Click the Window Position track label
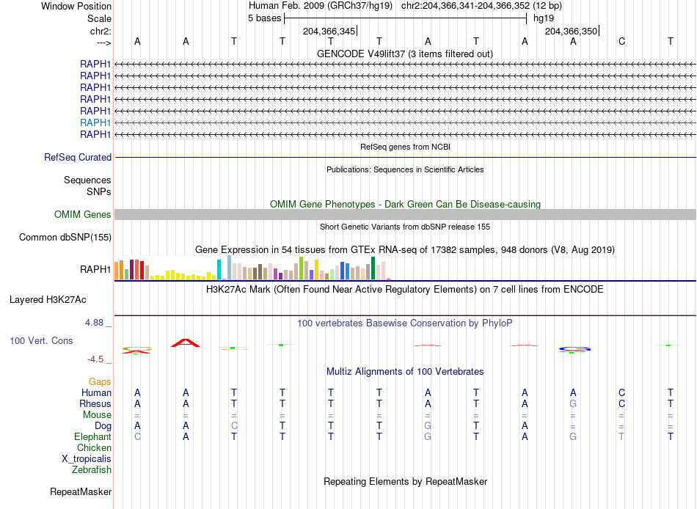697x509 pixels. [x=76, y=6]
